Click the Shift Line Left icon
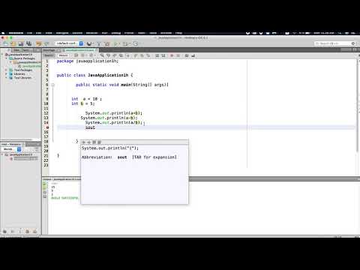The height and width of the screenshot is (270, 360). click(x=157, y=55)
